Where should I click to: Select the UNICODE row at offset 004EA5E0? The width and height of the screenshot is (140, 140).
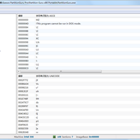[x=79, y=121]
